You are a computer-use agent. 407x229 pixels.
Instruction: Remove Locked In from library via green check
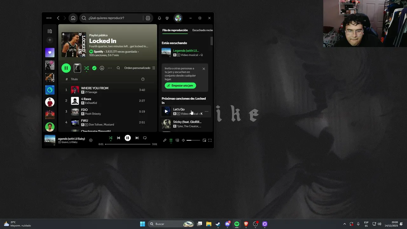click(x=94, y=68)
